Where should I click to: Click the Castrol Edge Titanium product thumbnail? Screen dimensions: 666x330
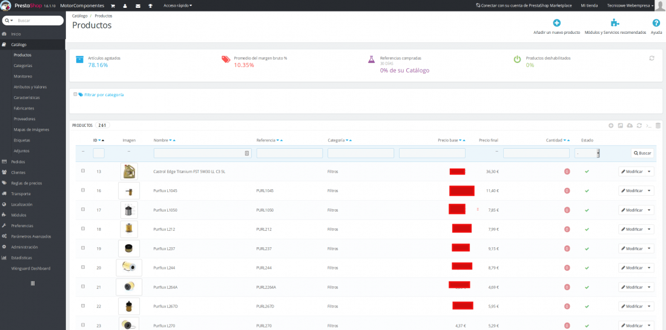point(129,172)
